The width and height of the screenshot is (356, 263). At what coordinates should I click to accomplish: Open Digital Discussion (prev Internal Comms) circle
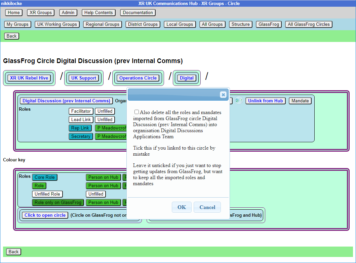click(x=66, y=101)
